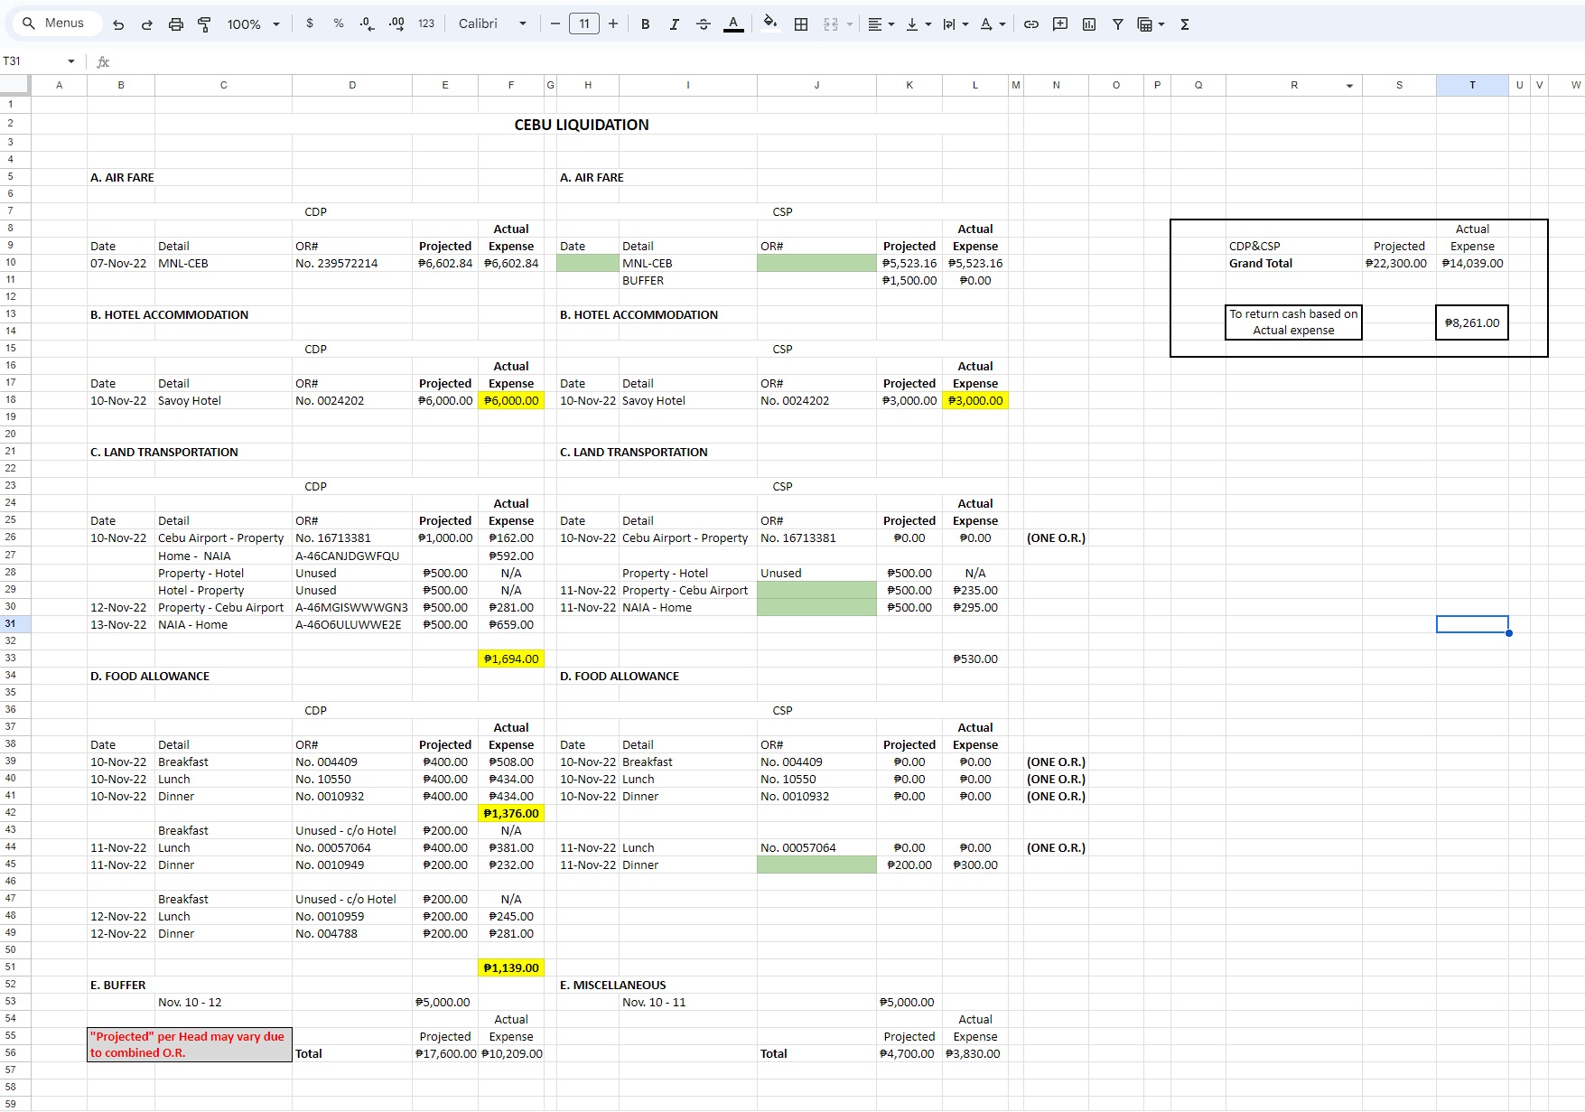1585x1112 pixels.
Task: Click the red 'Projected per Head' note
Action: [190, 1045]
